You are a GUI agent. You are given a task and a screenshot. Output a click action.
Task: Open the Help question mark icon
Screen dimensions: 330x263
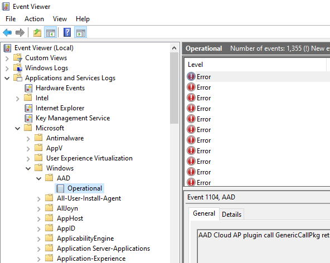pyautogui.click(x=67, y=32)
